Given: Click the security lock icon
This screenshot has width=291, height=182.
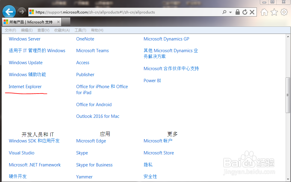Looking at the screenshot, I should click(238, 12).
